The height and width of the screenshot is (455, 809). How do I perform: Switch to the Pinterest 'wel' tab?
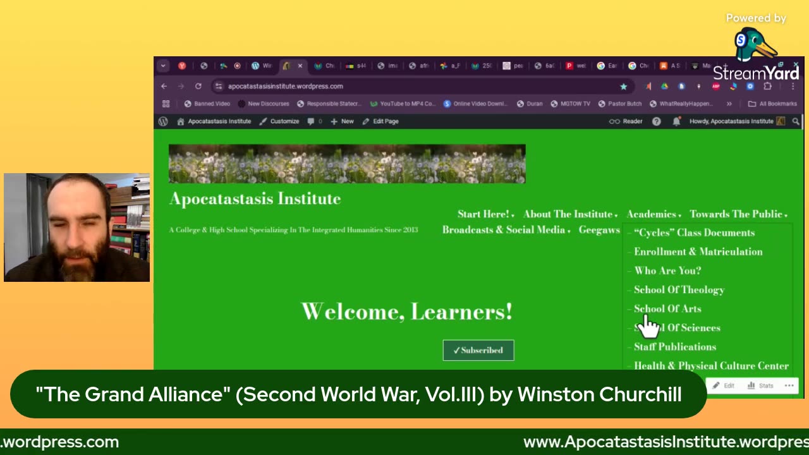(576, 66)
